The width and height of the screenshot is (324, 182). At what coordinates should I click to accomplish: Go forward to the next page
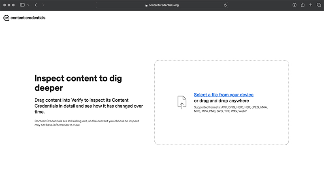coord(43,5)
